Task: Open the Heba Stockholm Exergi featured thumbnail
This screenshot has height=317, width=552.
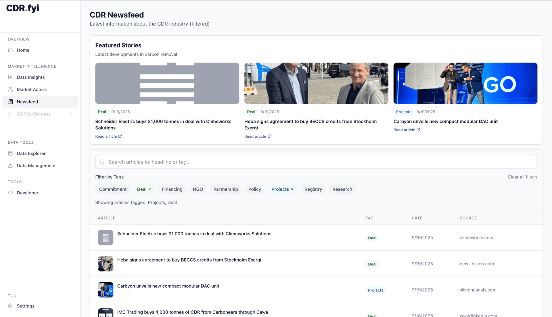Action: [x=316, y=83]
